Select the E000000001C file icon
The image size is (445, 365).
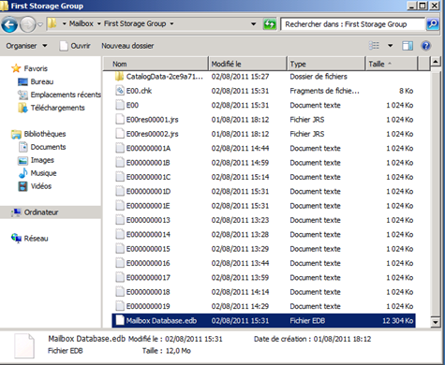point(120,177)
